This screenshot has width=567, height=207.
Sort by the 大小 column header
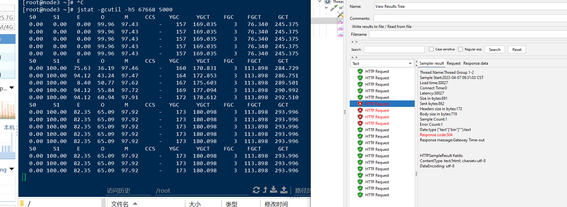(195, 204)
